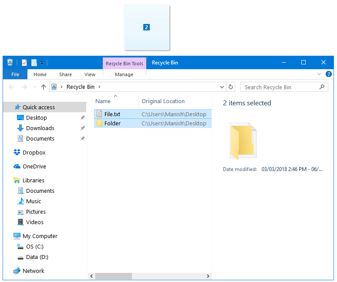Switch to the Home ribbon tab
This screenshot has height=282, width=337.
tap(40, 74)
